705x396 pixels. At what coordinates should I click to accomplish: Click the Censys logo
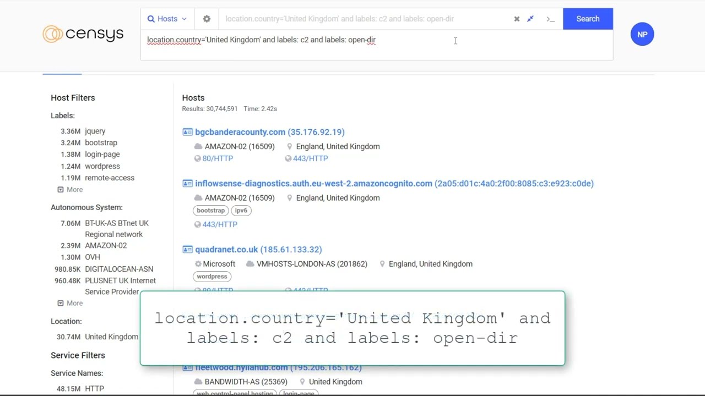click(83, 34)
